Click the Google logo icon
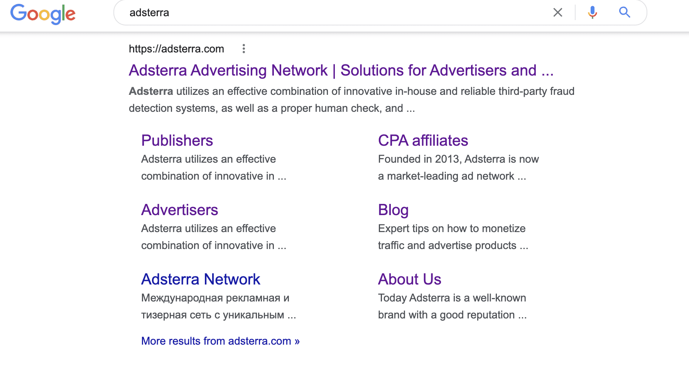 click(x=42, y=14)
